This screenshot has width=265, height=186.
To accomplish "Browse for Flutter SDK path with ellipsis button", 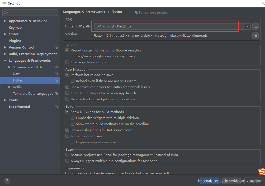I will coord(255,27).
